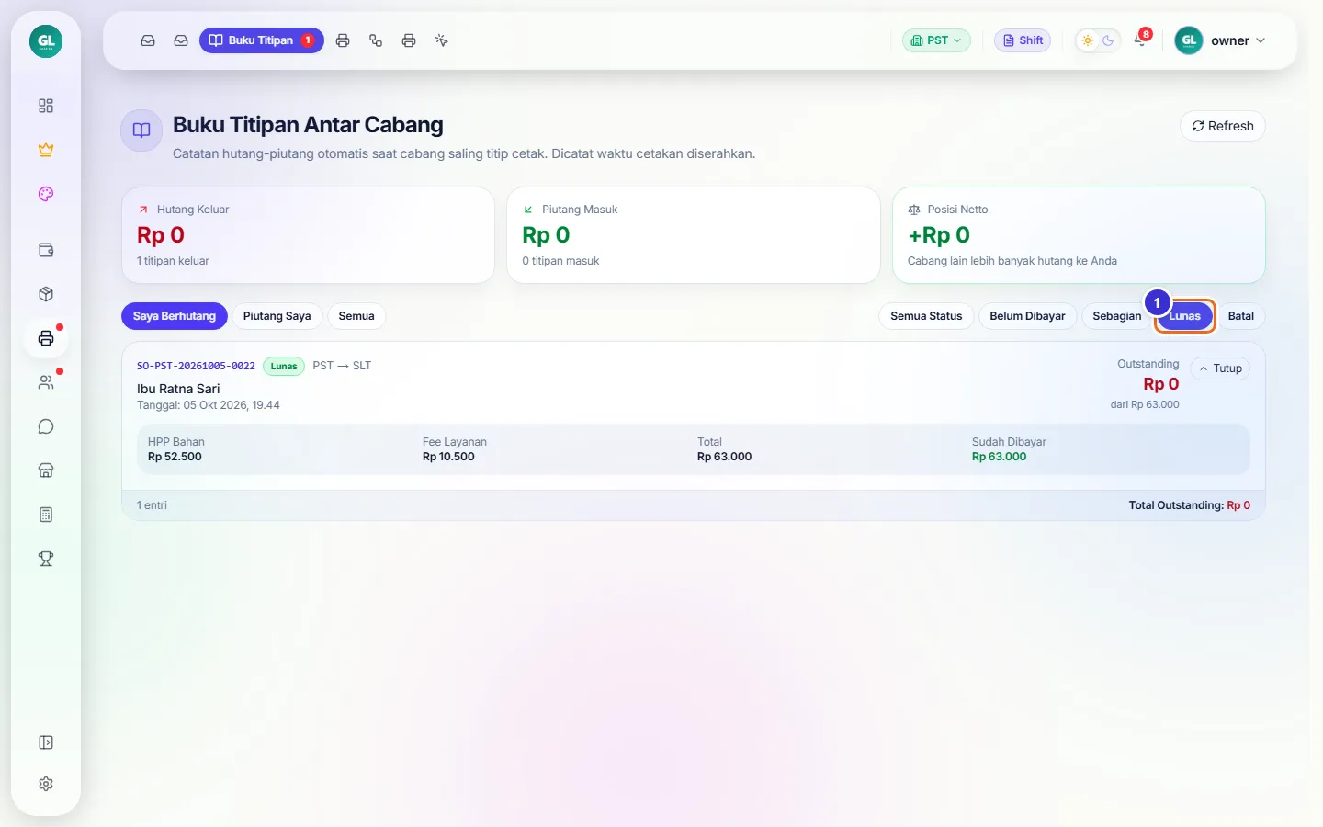
Task: Open the dashboard grid icon in sidebar
Action: click(46, 106)
